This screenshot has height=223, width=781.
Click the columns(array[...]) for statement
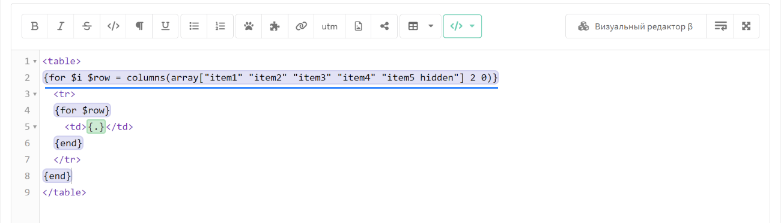[270, 78]
